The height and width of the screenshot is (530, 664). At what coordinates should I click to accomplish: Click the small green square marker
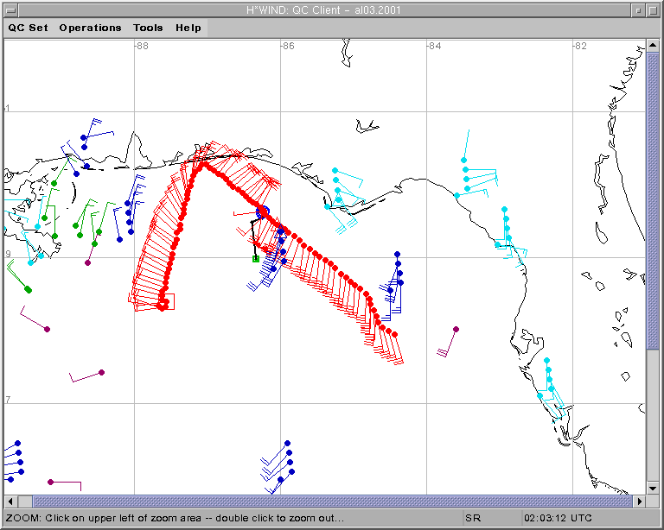click(255, 258)
